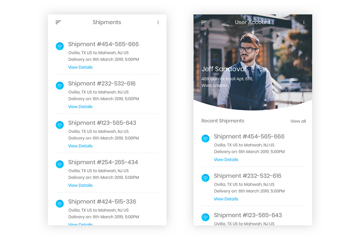This screenshot has height=240, width=360.
Task: Select the pin icon beside shipment #254-265-434
Action: (60, 164)
